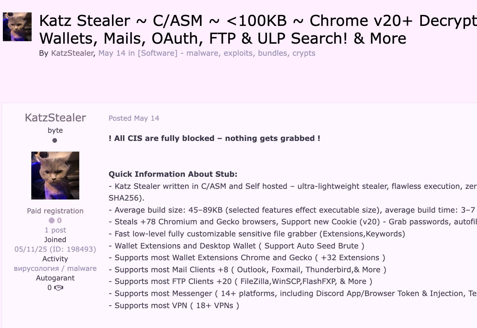Click the purple reputation dot icon
This screenshot has height=328, width=477.
52,220
